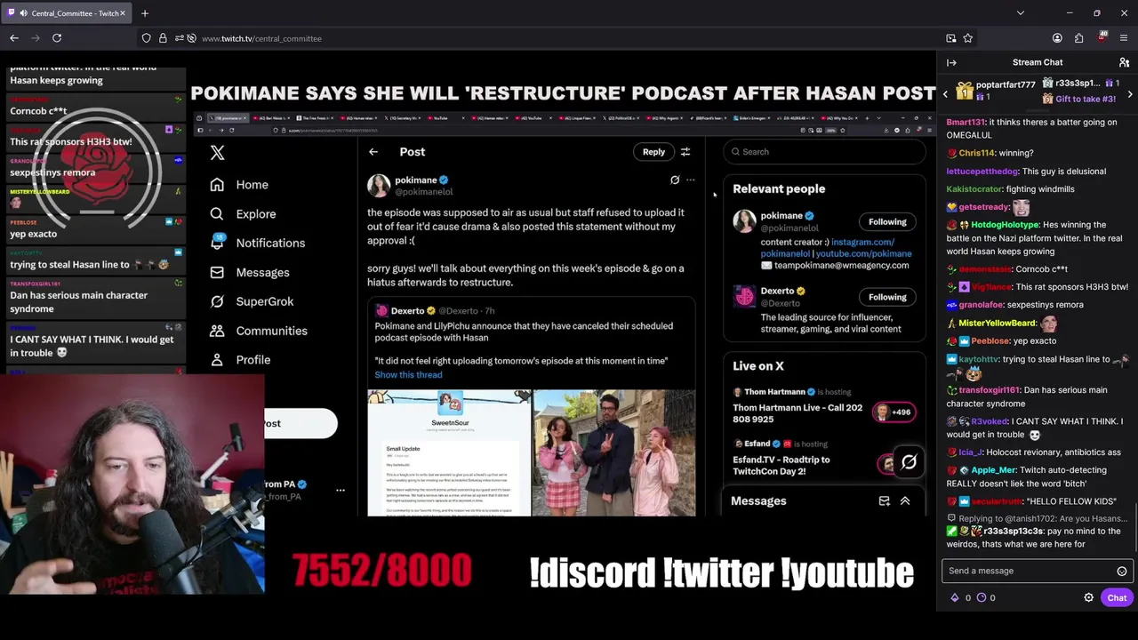Open post view options sliders icon
The image size is (1138, 640).
685,152
